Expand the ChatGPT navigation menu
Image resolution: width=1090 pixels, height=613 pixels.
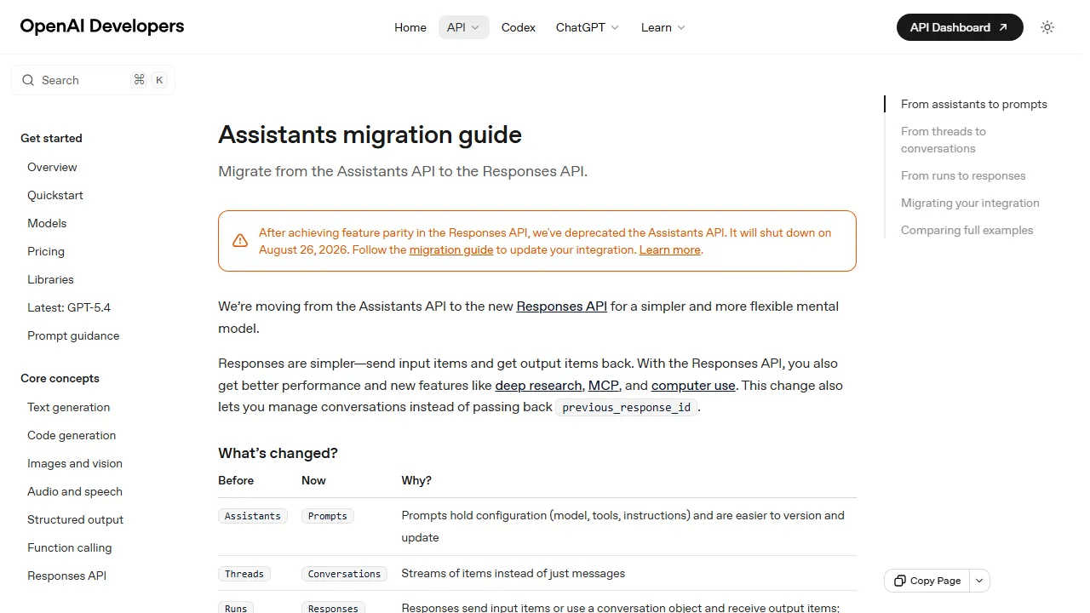point(586,27)
